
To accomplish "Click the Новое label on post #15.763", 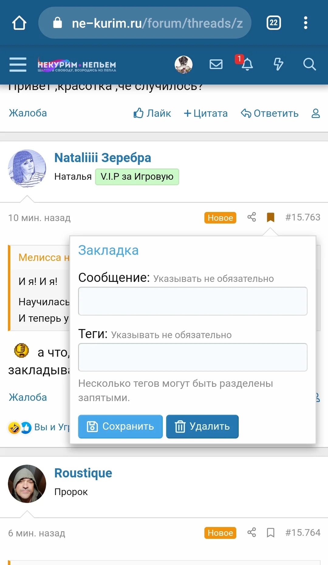I will (220, 218).
